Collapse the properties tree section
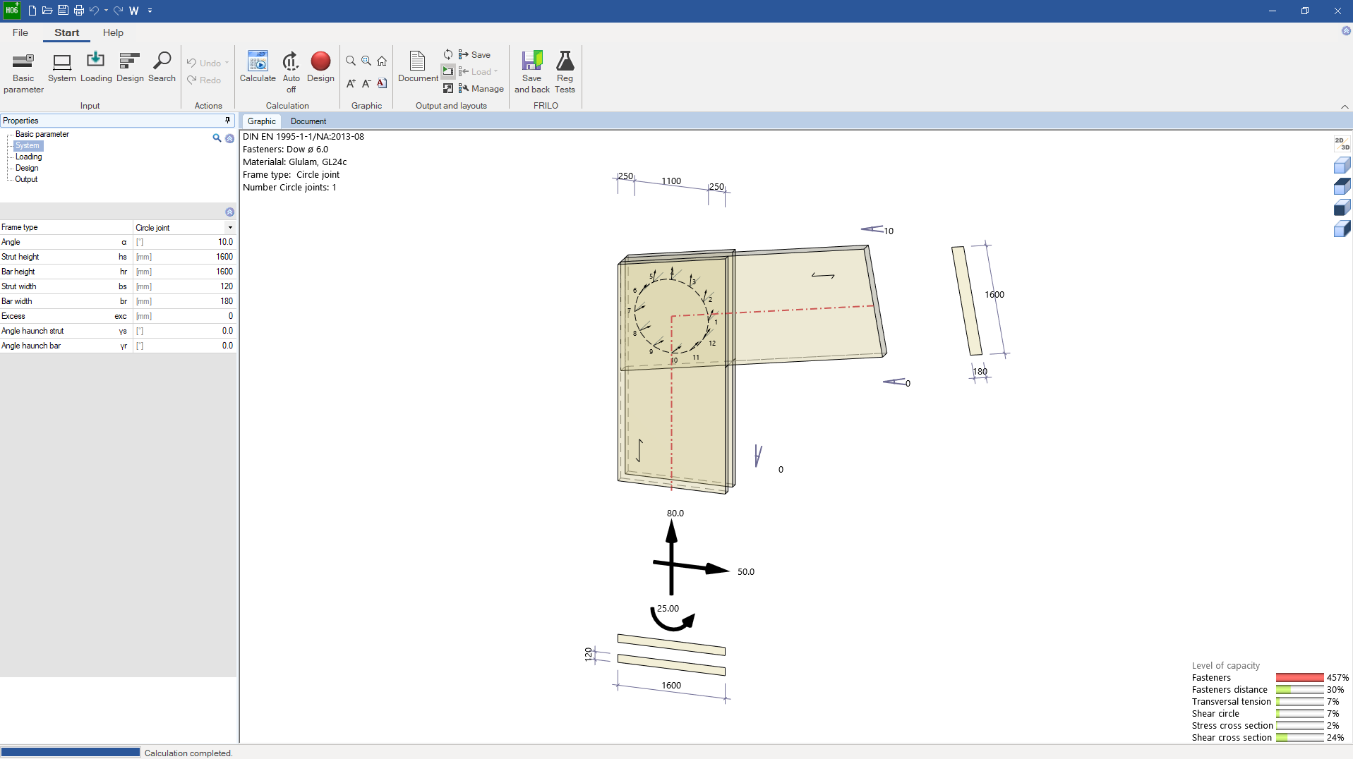This screenshot has height=759, width=1353. pos(229,139)
